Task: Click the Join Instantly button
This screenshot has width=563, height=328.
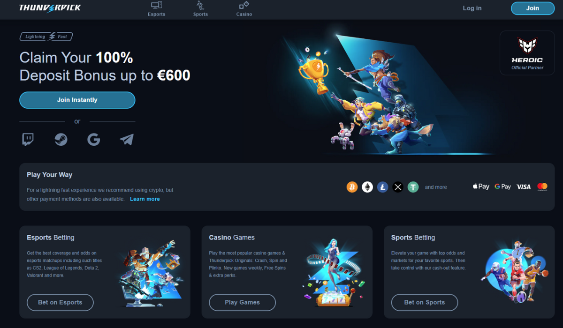Action: [x=77, y=100]
